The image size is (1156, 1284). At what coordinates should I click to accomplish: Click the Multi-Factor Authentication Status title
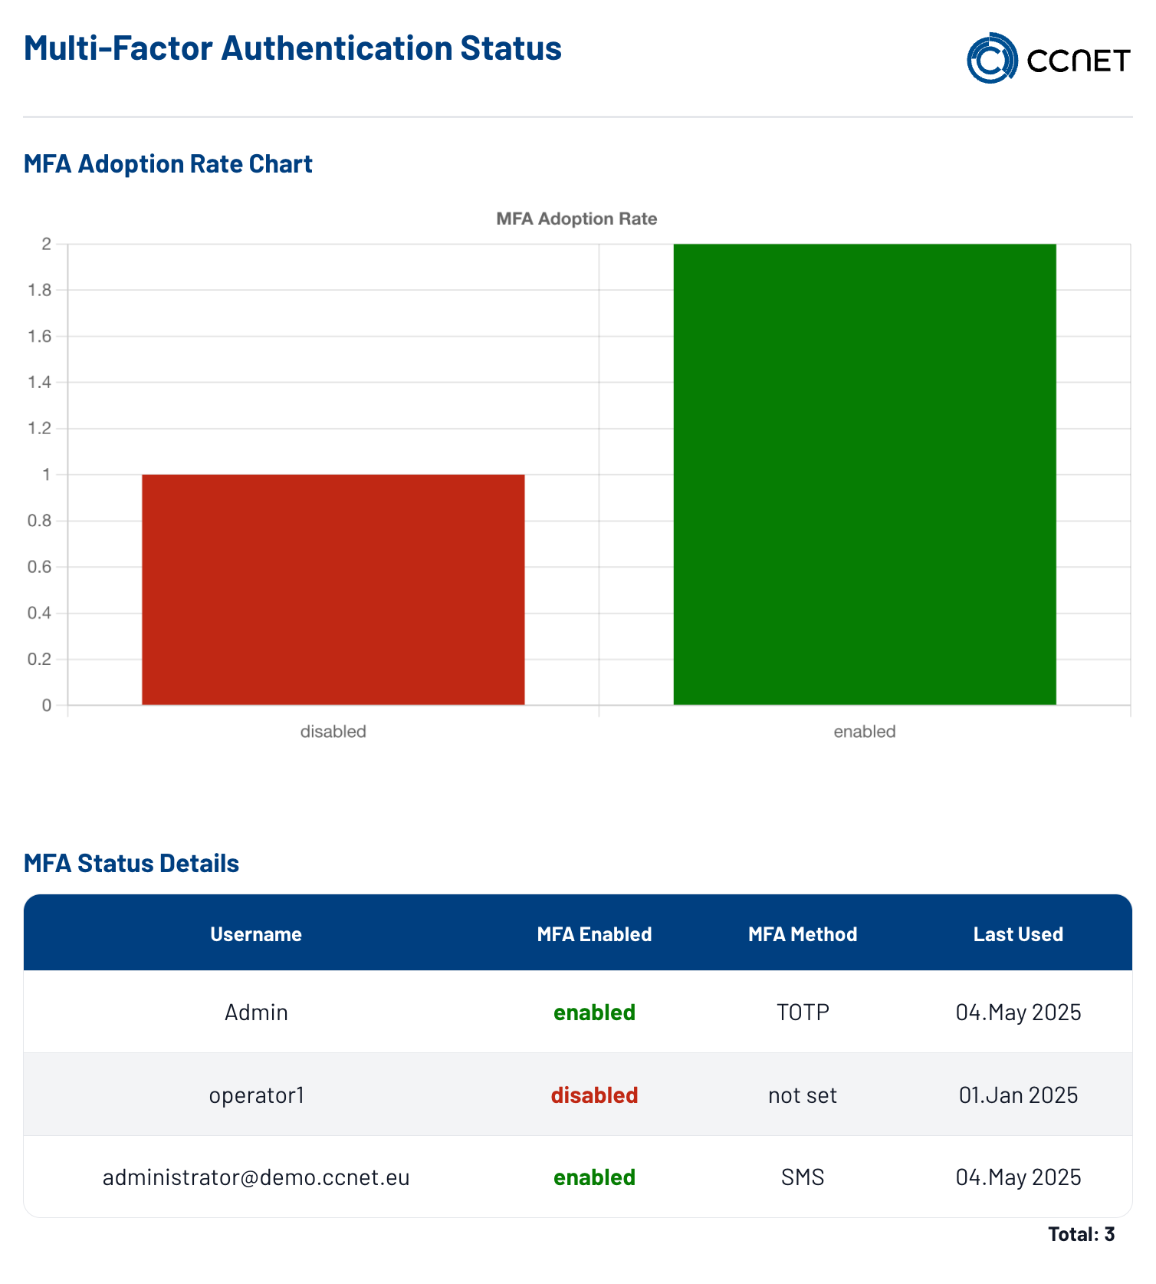(x=293, y=48)
